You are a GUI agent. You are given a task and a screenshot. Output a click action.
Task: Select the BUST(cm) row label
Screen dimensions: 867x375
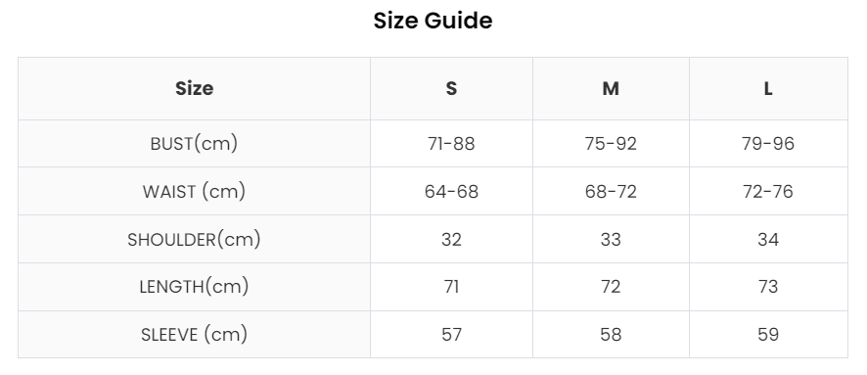(x=194, y=144)
